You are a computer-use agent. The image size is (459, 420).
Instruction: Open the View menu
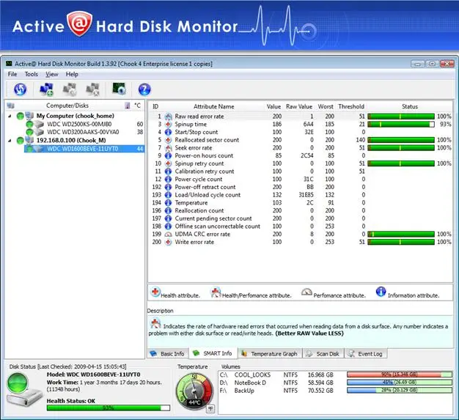52,74
